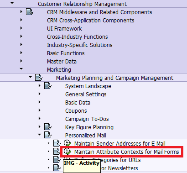Screen dimensions: 187x173
Task: Select the 'Coupons' label
Action: [x=76, y=111]
